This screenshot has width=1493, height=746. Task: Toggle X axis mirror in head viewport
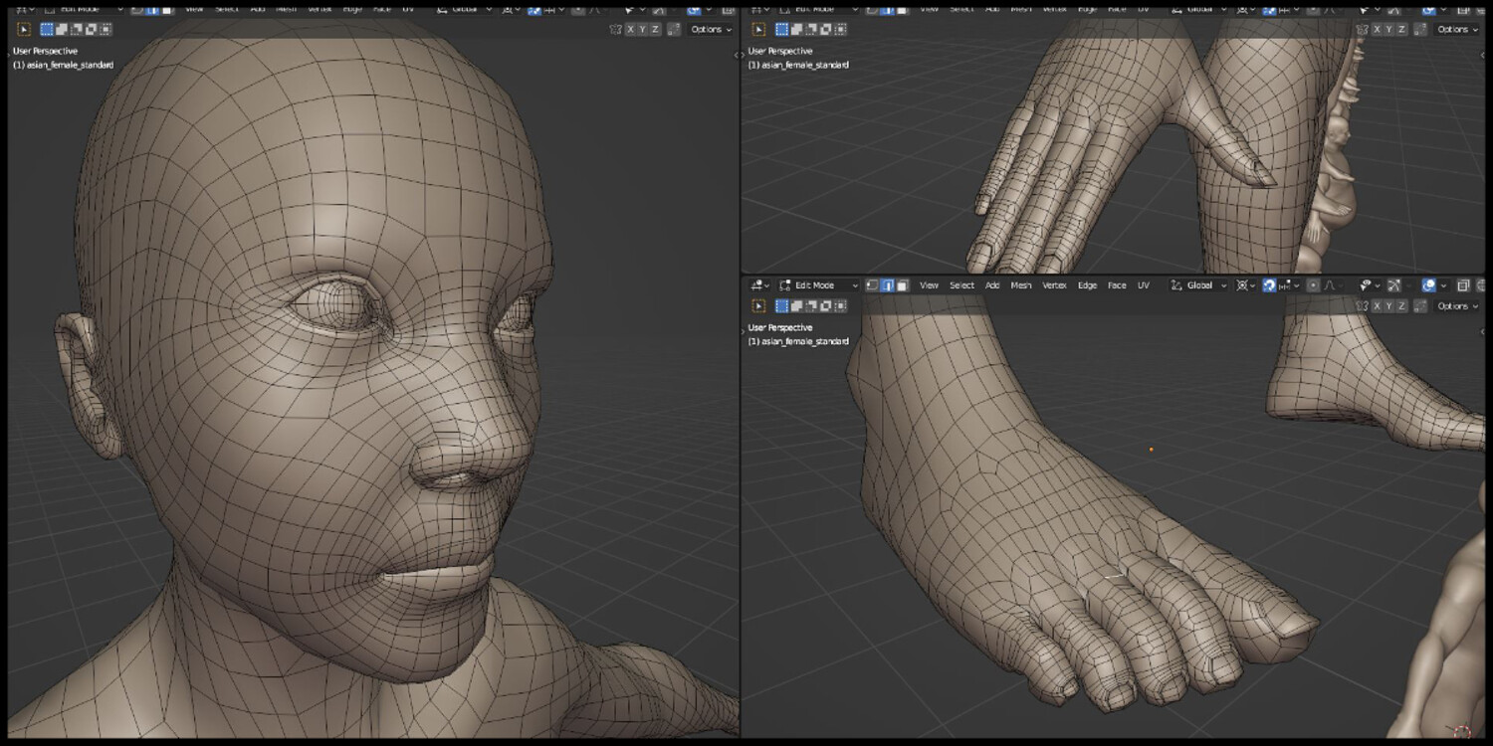point(630,30)
